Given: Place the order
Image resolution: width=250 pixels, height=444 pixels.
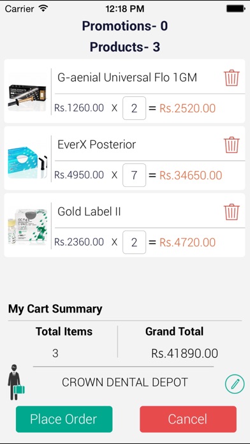Looking at the screenshot, I should 64,419.
